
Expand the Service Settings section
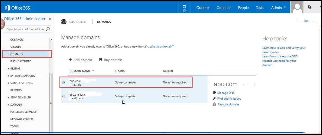click(9, 83)
